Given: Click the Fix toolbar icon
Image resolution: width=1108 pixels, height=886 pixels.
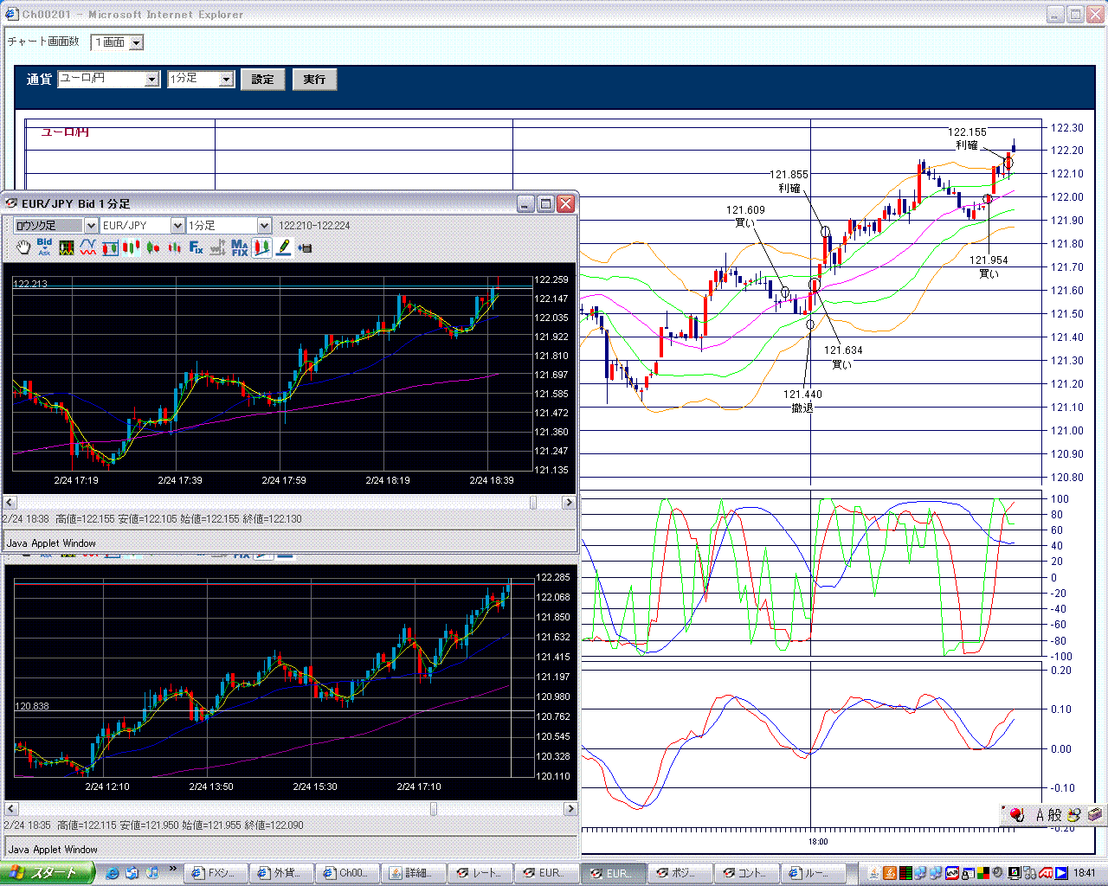Looking at the screenshot, I should 196,247.
